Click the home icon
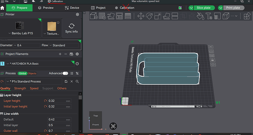The width and height of the screenshot is (253, 135). (x=3, y=8)
